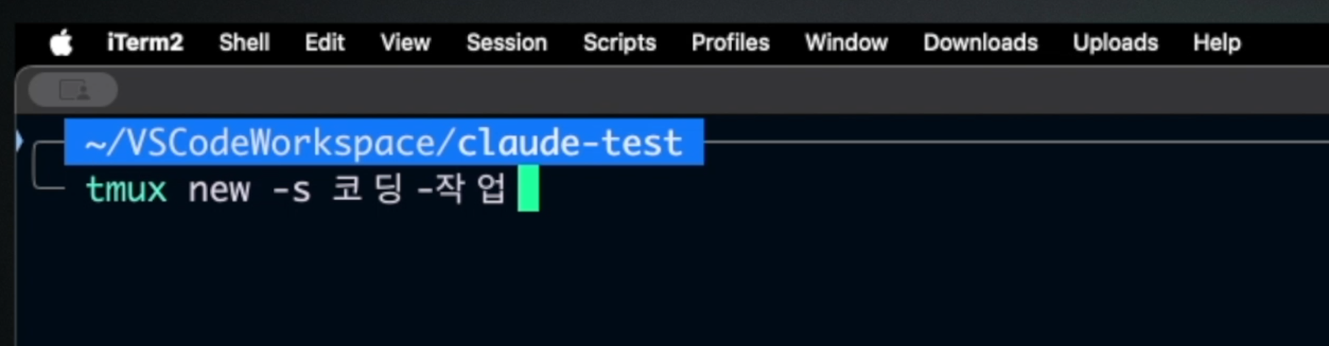This screenshot has height=346, width=1329.
Task: Open the Shell menu
Action: tap(244, 43)
